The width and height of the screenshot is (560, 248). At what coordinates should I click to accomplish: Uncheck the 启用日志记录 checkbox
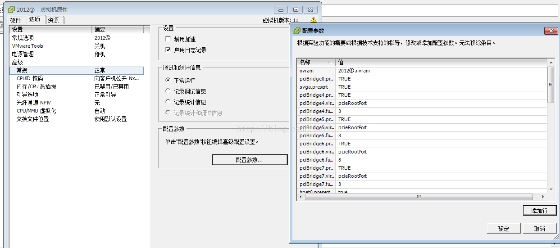click(168, 50)
